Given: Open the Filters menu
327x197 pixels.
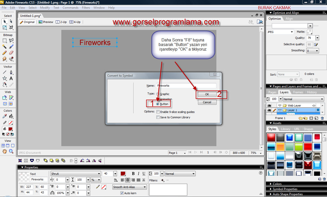Looking at the screenshot, I should (86, 8).
